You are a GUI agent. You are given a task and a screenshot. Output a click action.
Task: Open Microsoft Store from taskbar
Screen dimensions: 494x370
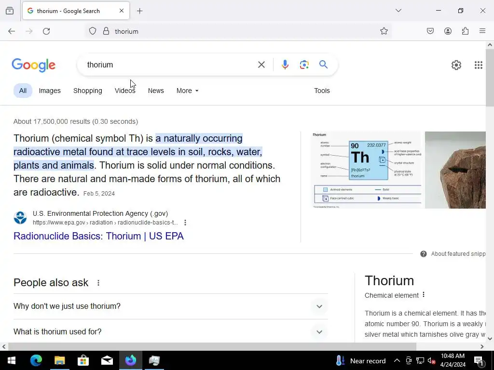[83, 360]
